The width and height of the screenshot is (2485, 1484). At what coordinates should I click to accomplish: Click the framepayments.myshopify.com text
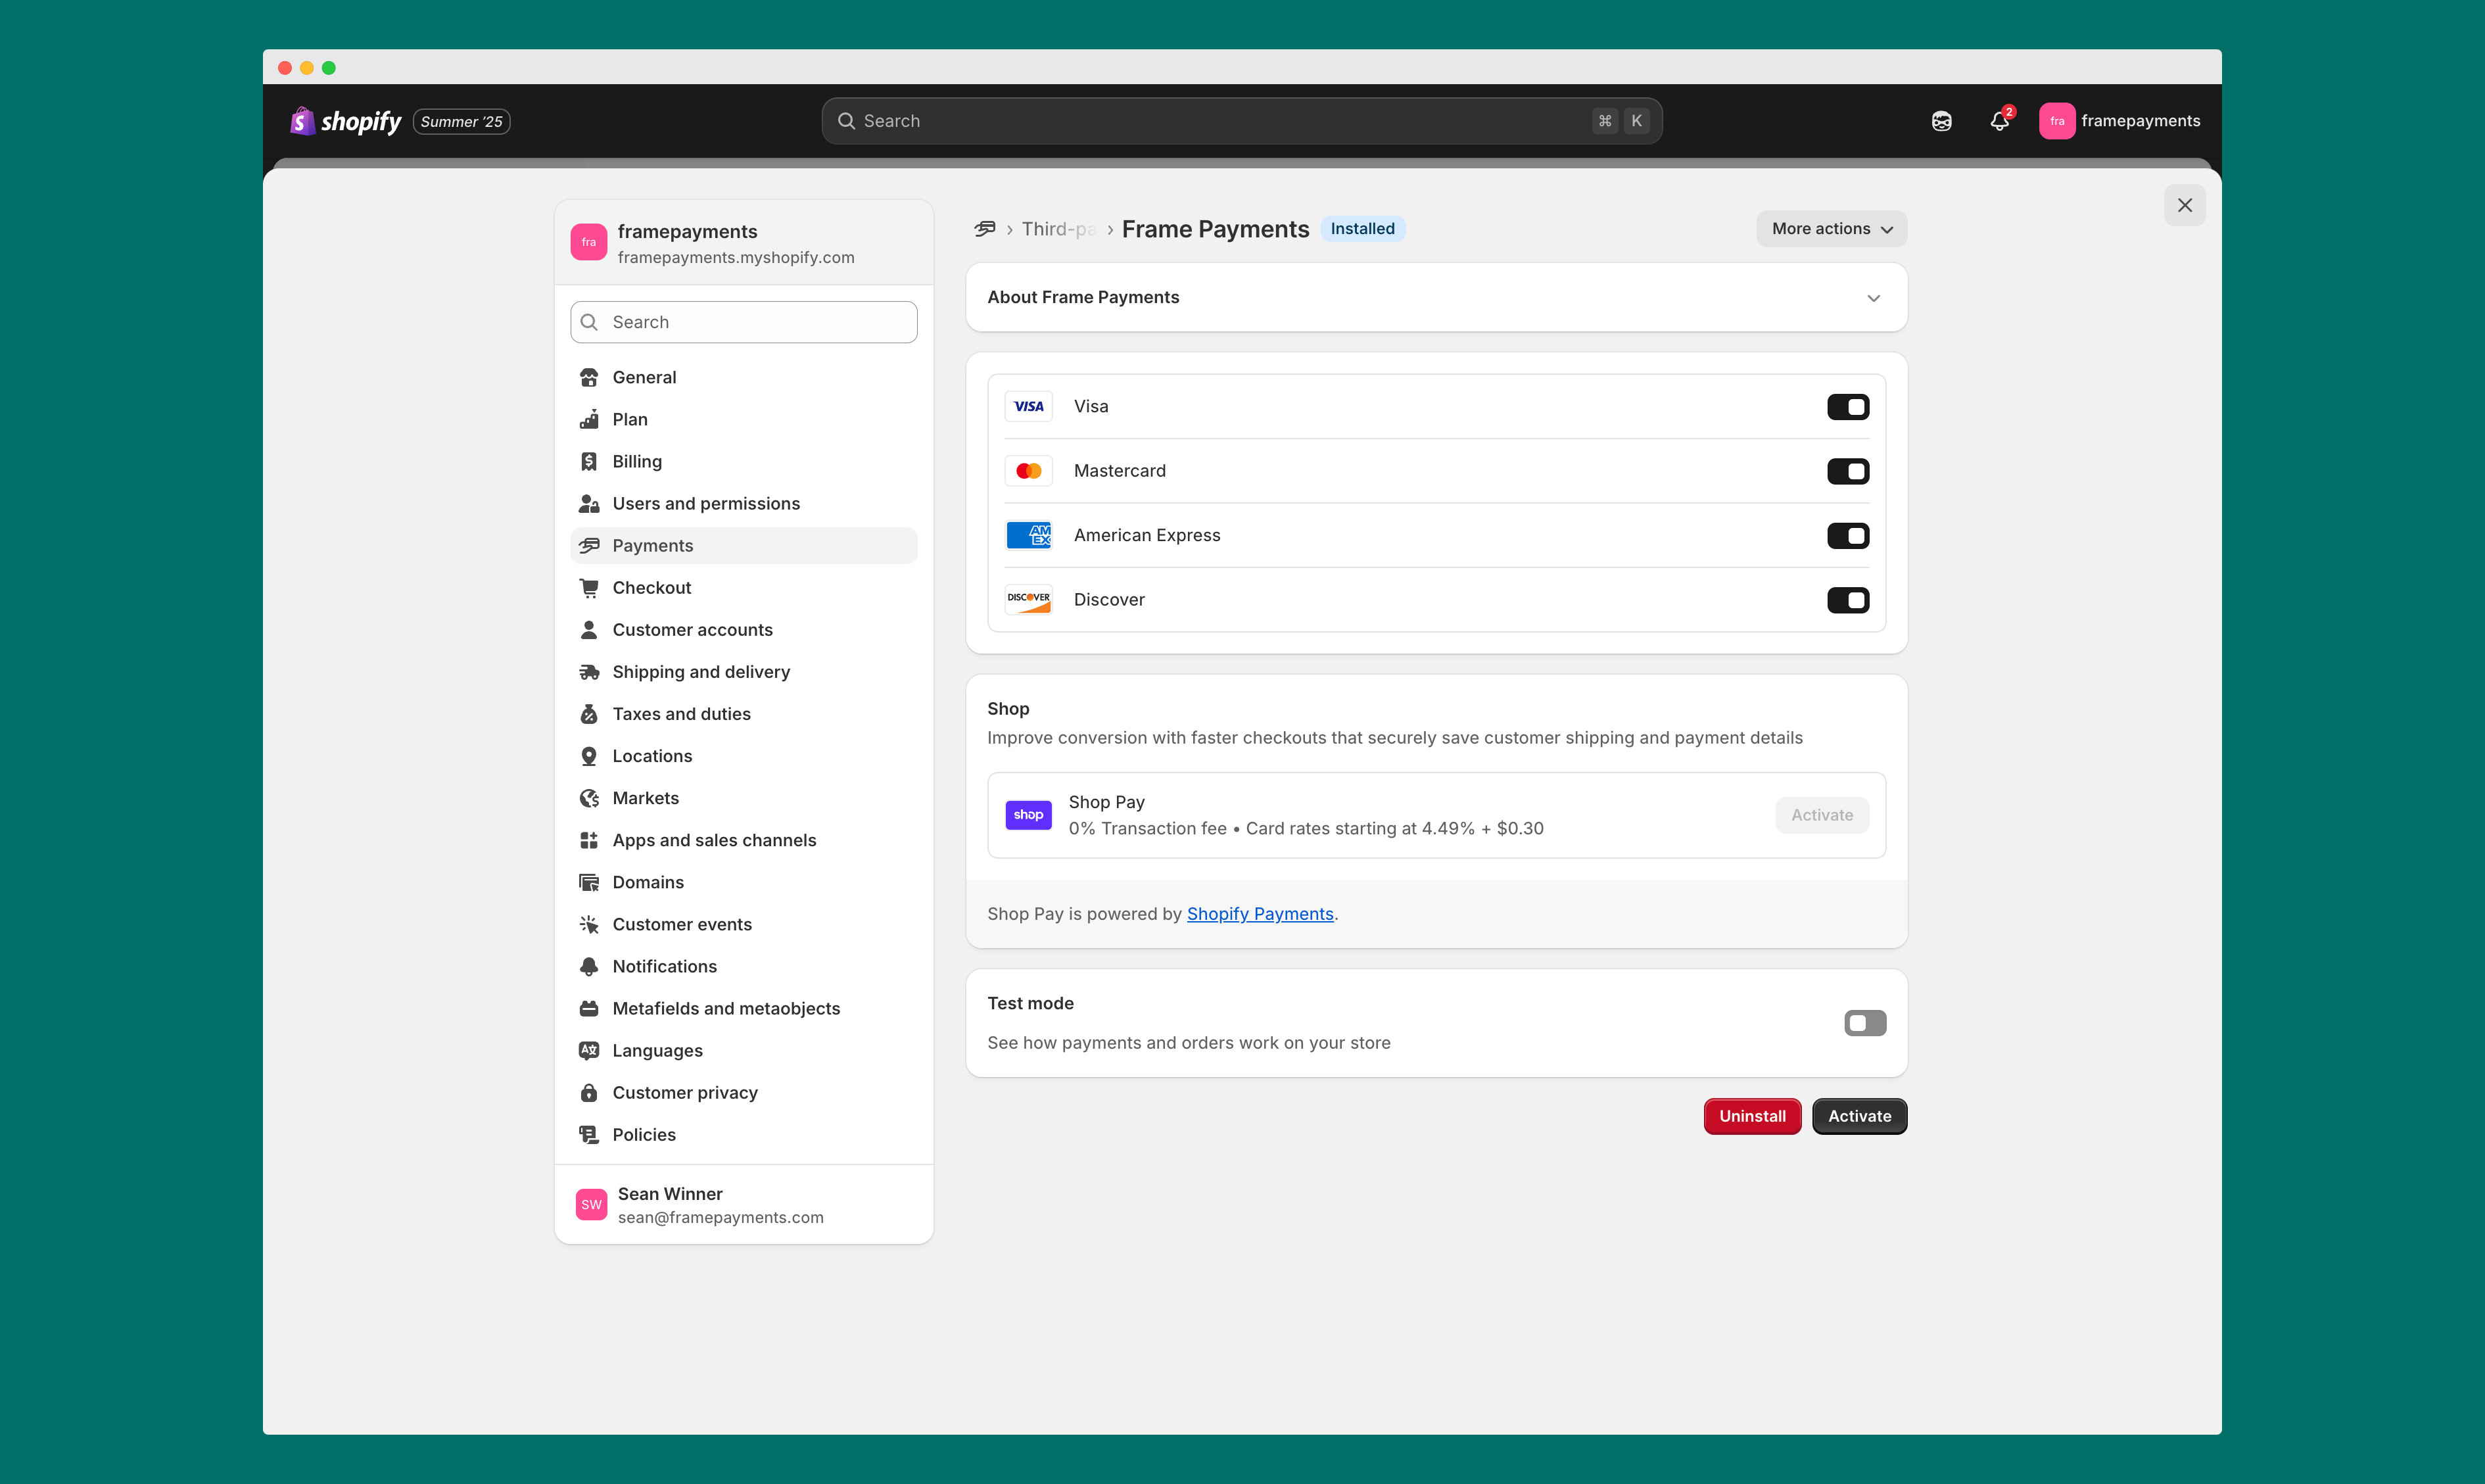(x=736, y=258)
